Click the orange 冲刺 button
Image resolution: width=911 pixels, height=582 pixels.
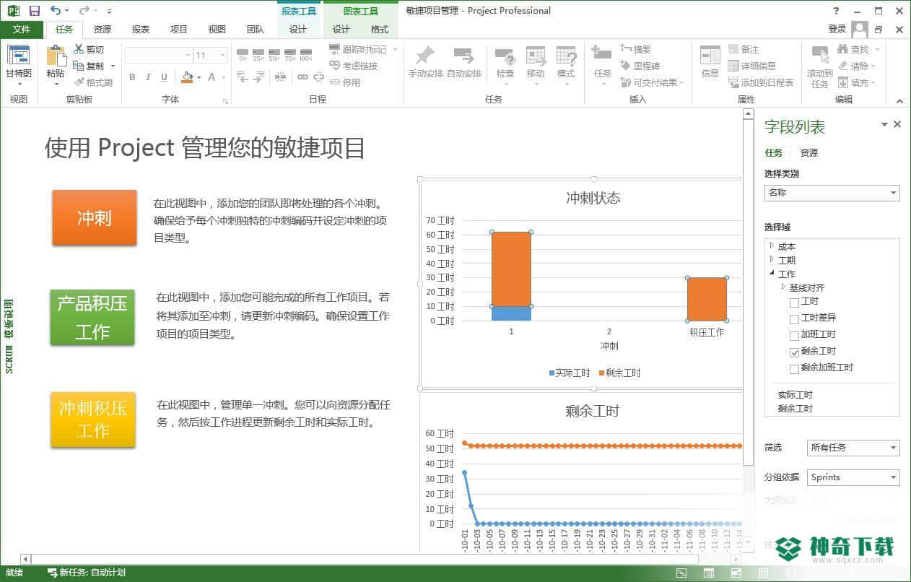(95, 217)
